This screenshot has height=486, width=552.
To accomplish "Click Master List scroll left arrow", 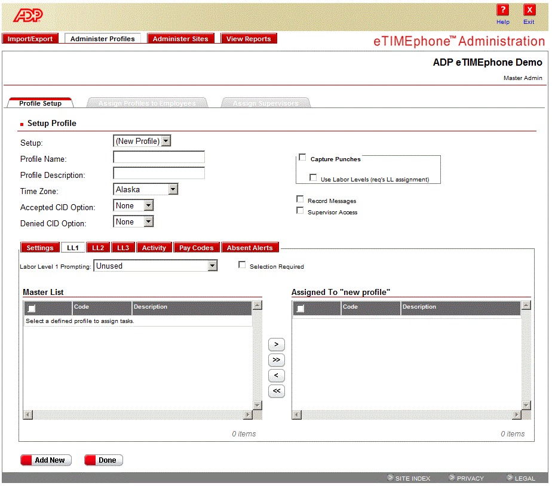I will (x=28, y=415).
